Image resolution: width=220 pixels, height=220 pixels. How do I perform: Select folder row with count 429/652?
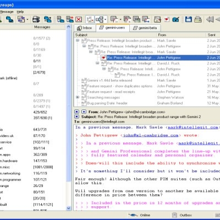click(x=32, y=112)
